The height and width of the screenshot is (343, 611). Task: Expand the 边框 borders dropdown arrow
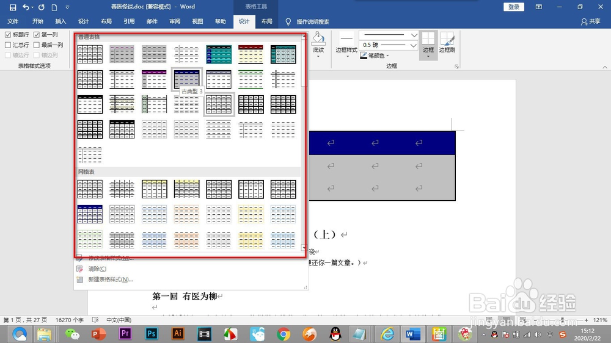click(x=428, y=57)
